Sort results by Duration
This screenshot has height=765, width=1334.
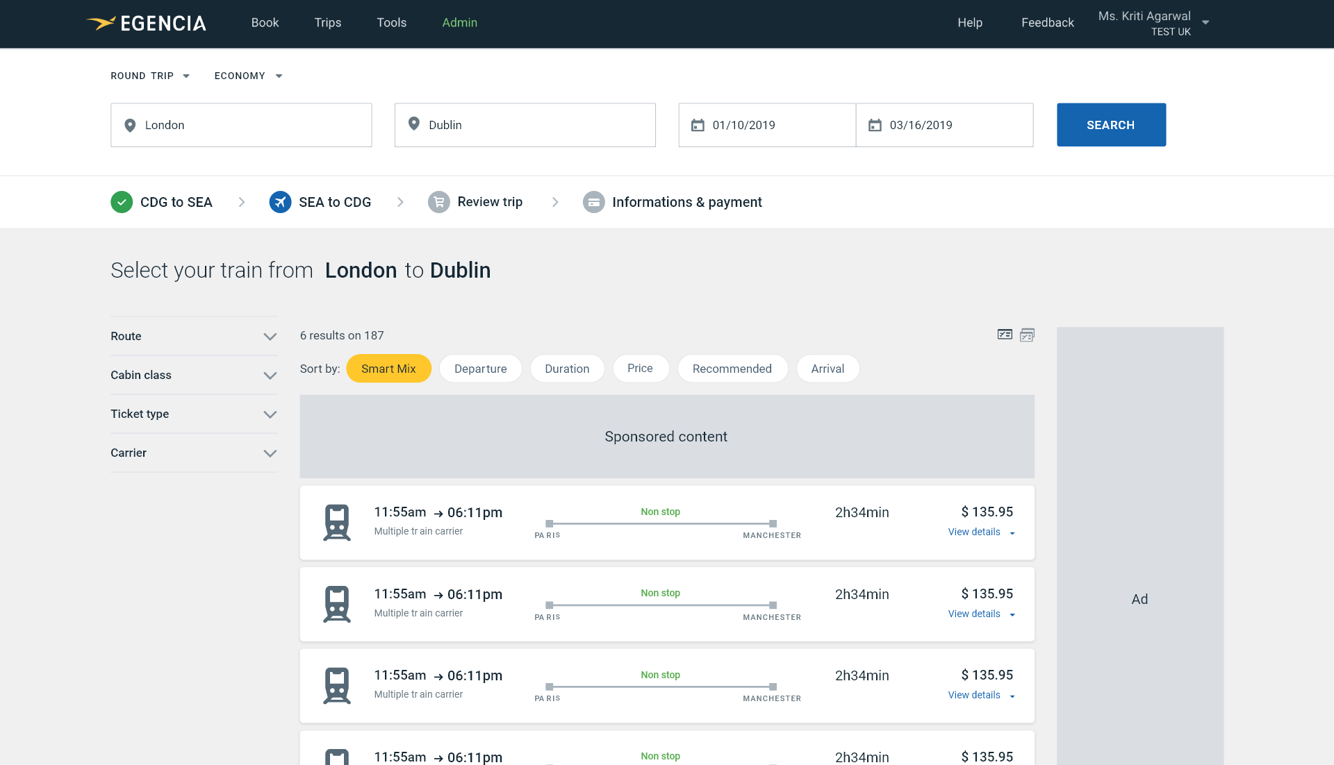pos(567,369)
